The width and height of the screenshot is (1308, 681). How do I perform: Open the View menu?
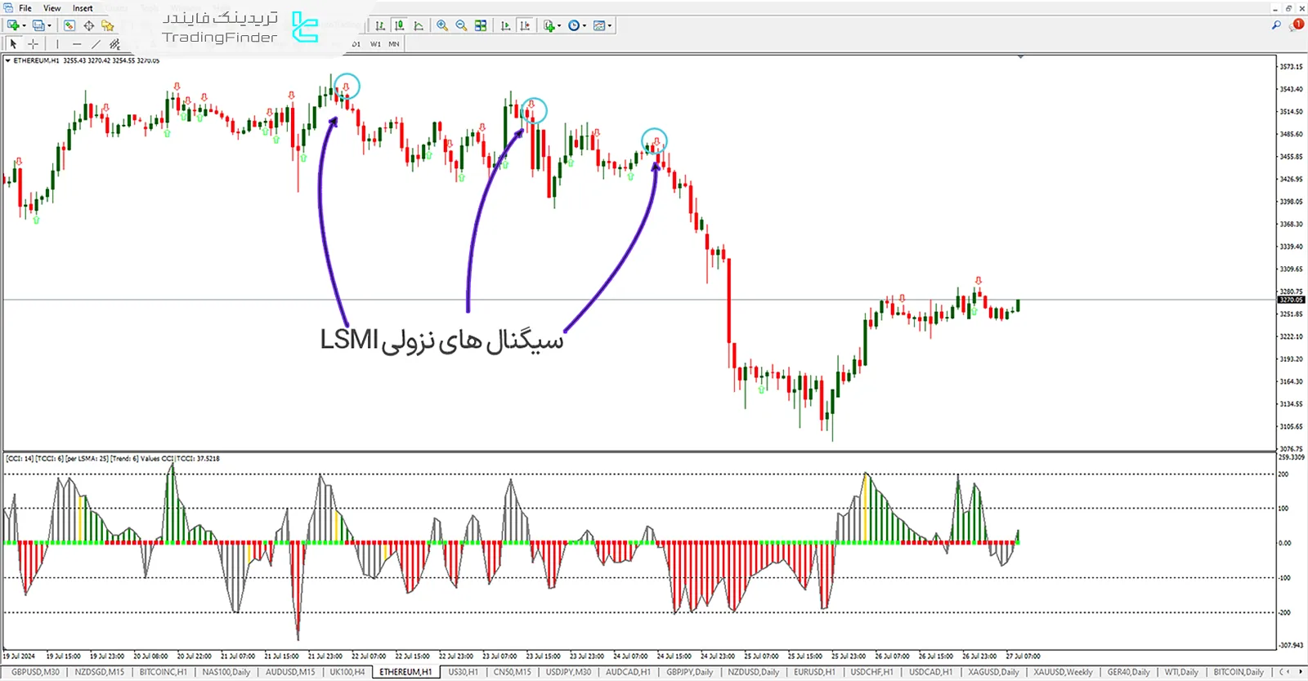[x=52, y=8]
